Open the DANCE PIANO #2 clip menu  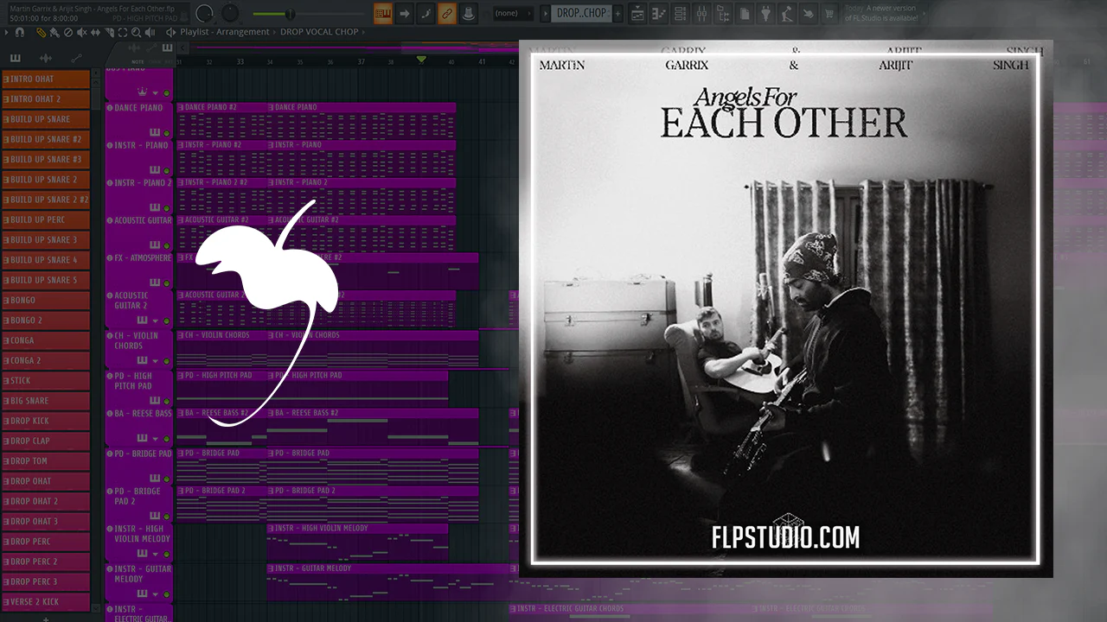pyautogui.click(x=180, y=107)
